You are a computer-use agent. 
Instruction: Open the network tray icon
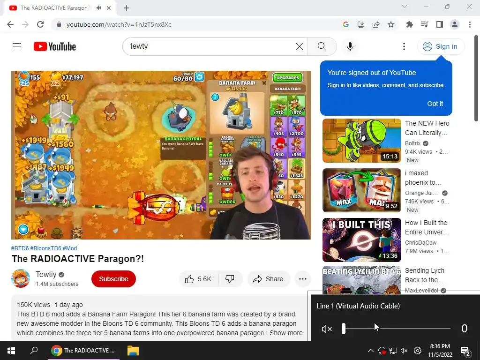pos(393,351)
